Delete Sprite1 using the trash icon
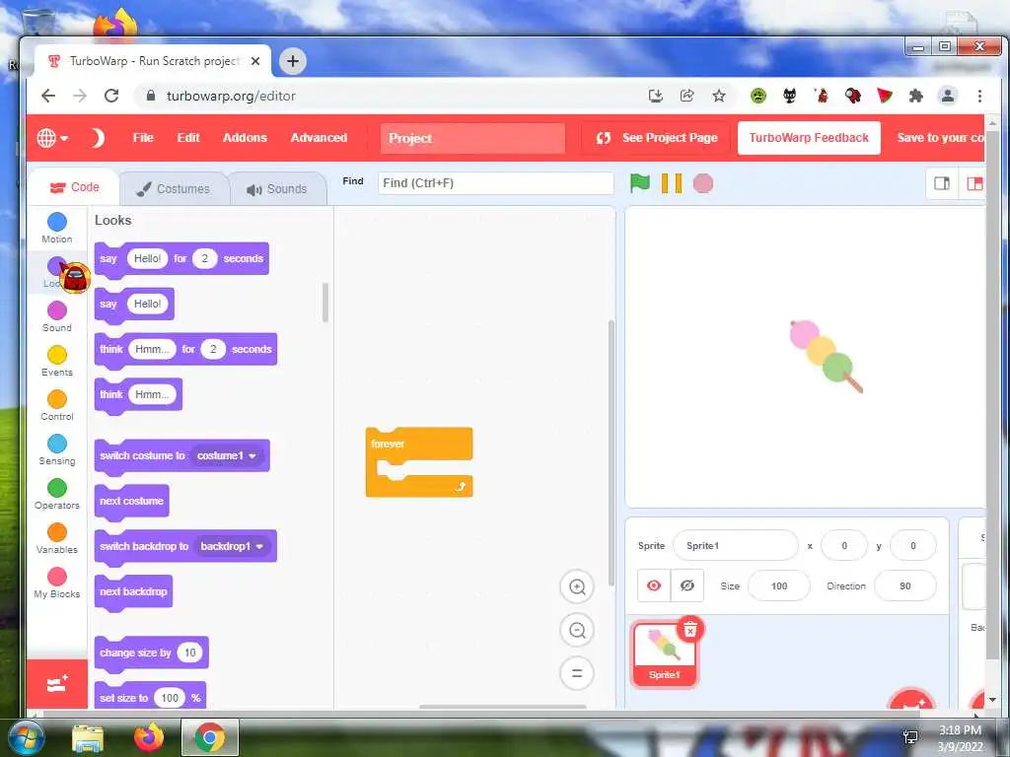Viewport: 1010px width, 757px height. coord(689,630)
